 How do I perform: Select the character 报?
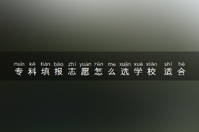59,72
